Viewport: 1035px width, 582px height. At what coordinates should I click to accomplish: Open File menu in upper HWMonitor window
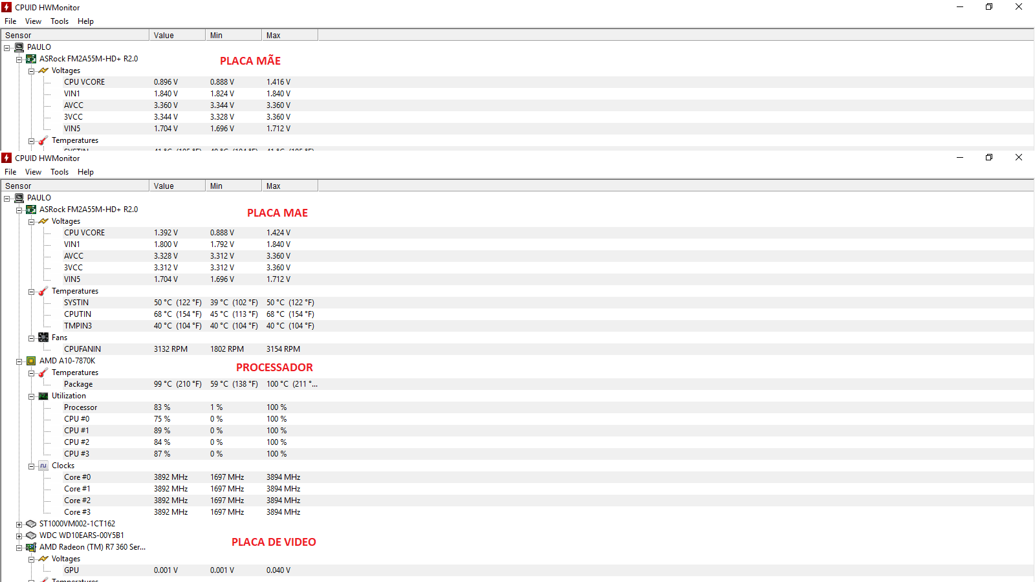click(x=10, y=21)
